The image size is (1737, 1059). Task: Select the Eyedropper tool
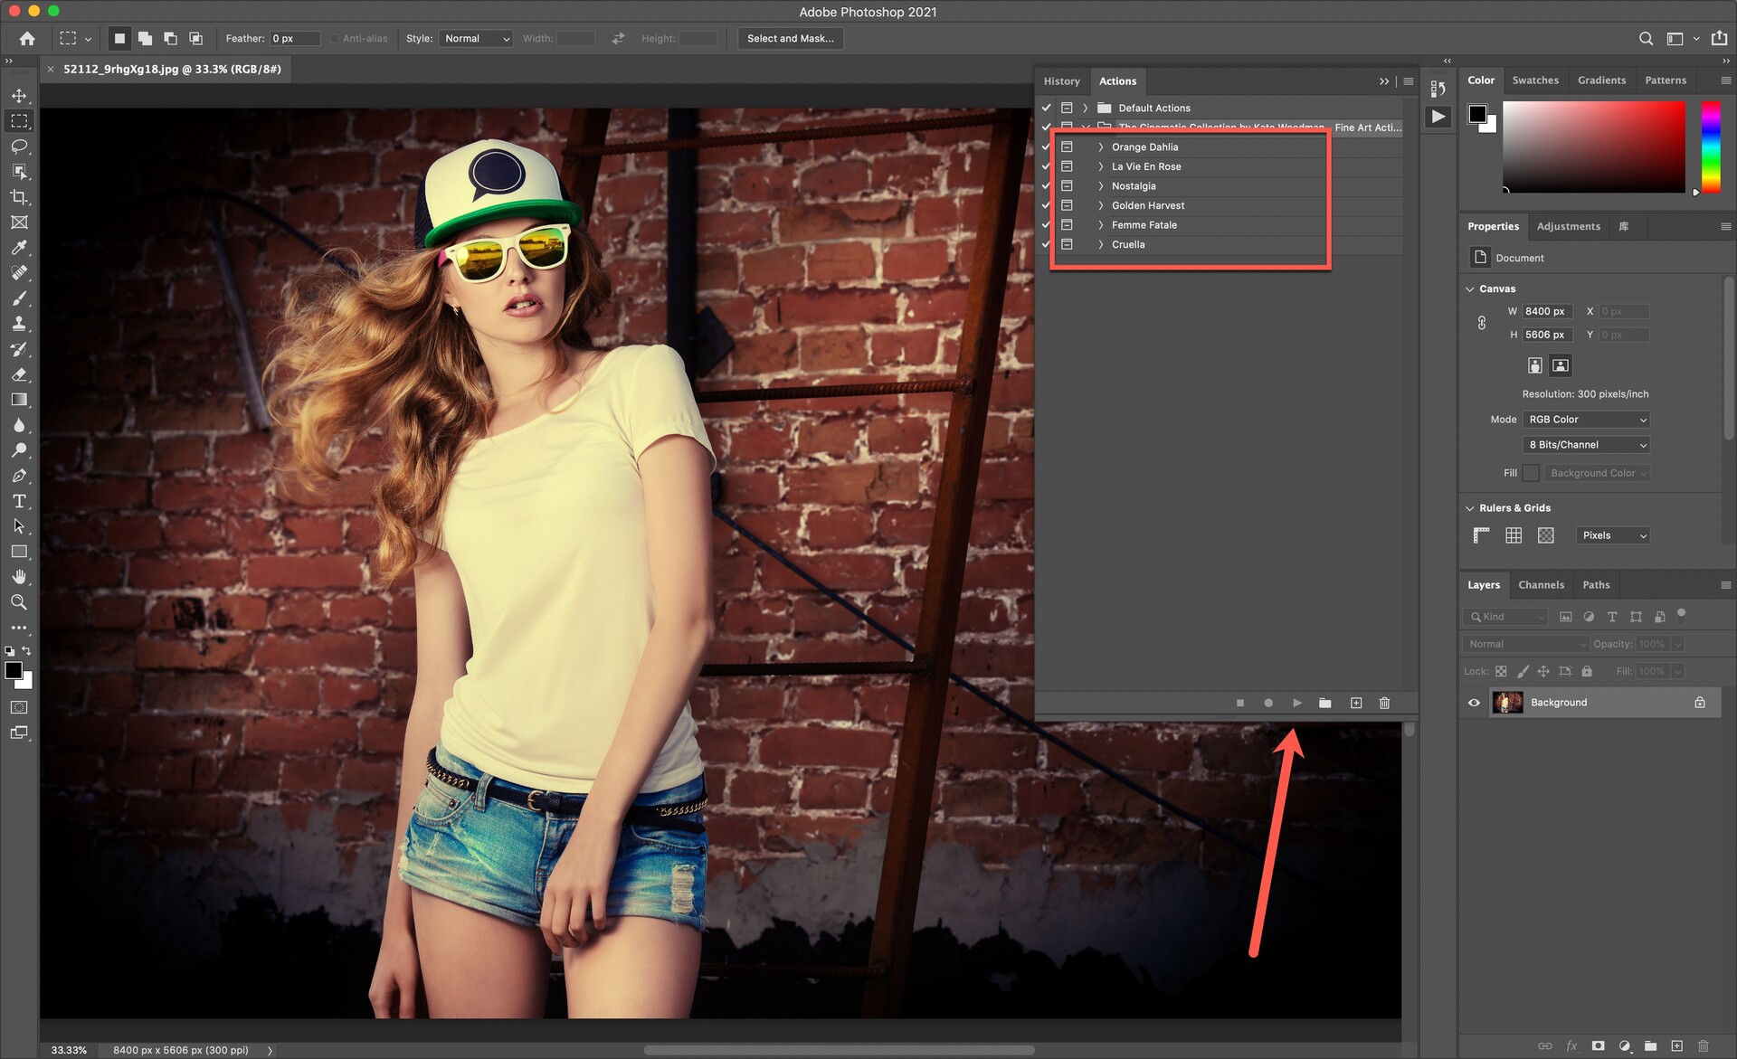(x=19, y=248)
